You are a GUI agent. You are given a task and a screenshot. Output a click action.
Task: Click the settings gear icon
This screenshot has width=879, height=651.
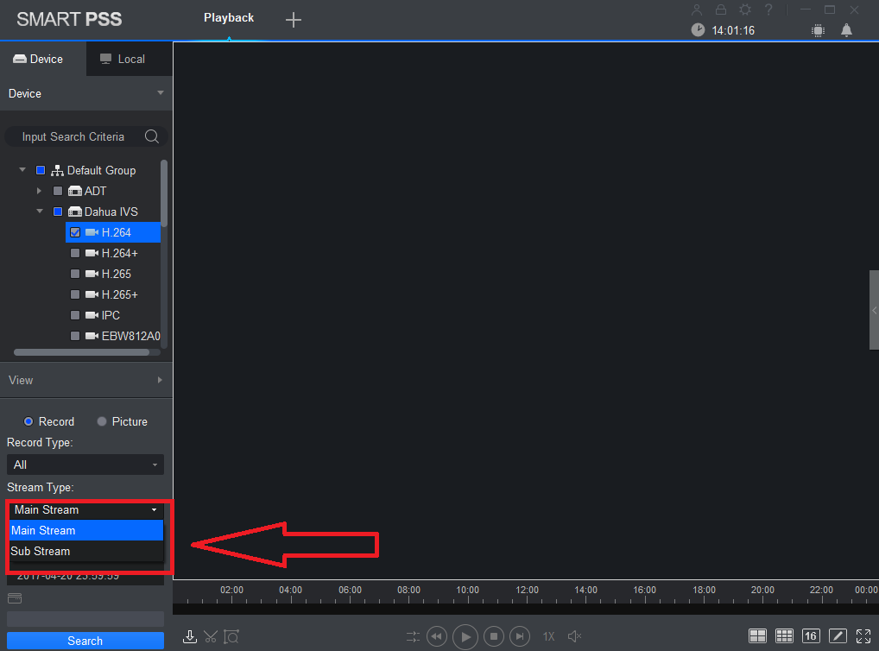(x=745, y=9)
